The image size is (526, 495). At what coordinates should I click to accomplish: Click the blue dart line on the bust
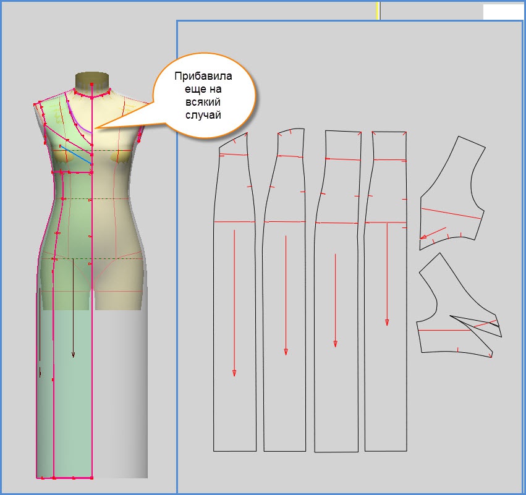point(76,155)
